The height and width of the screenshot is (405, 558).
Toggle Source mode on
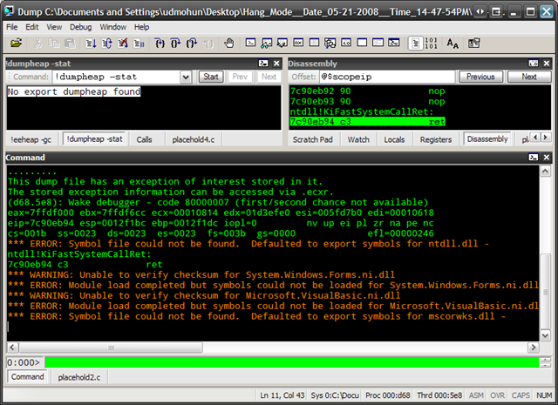click(415, 44)
